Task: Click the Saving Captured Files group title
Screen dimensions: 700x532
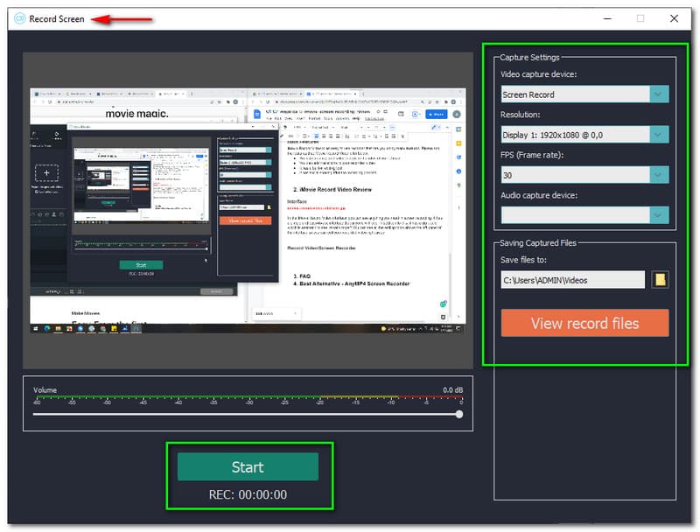Action: click(x=538, y=242)
